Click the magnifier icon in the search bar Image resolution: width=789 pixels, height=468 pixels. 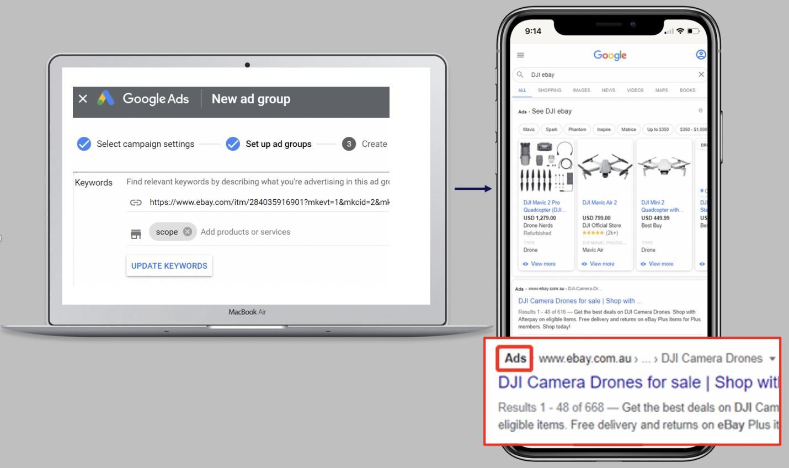(x=519, y=75)
